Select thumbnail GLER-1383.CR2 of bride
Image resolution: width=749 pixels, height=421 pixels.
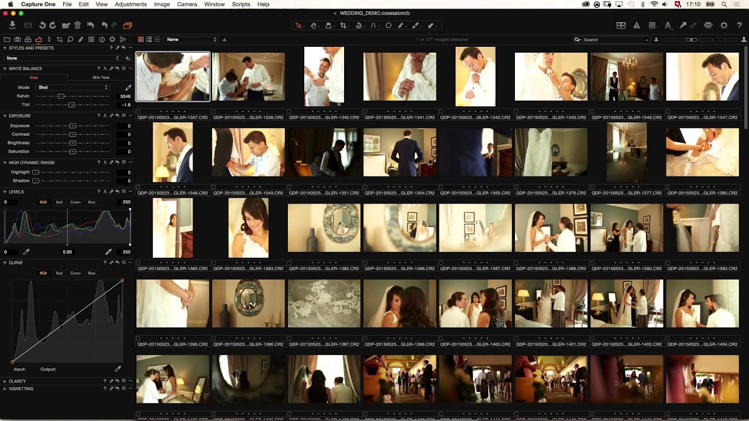(x=248, y=227)
